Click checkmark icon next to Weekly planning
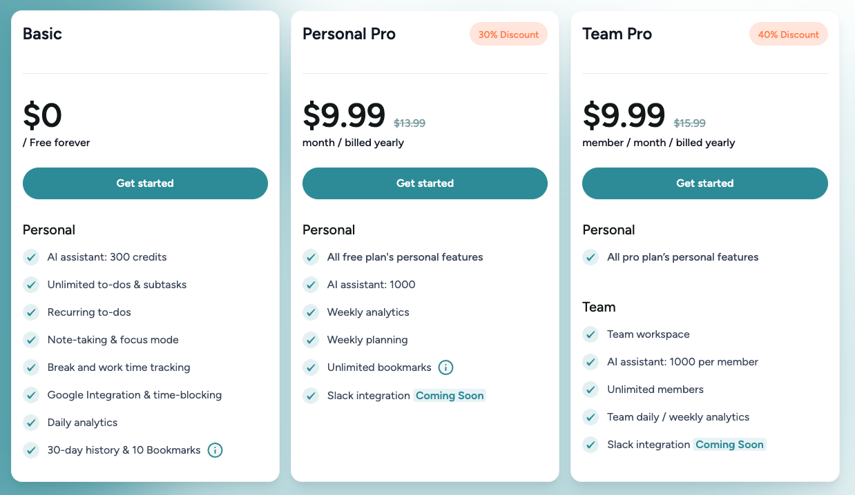855x495 pixels. click(311, 340)
